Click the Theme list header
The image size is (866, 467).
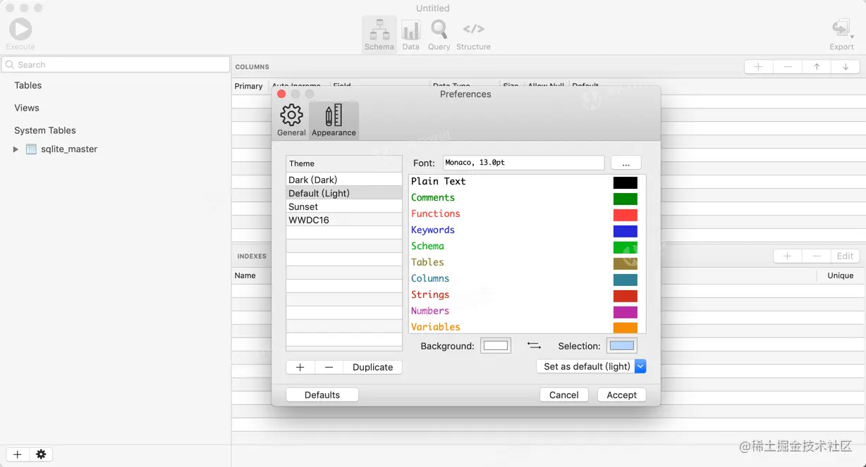(344, 163)
